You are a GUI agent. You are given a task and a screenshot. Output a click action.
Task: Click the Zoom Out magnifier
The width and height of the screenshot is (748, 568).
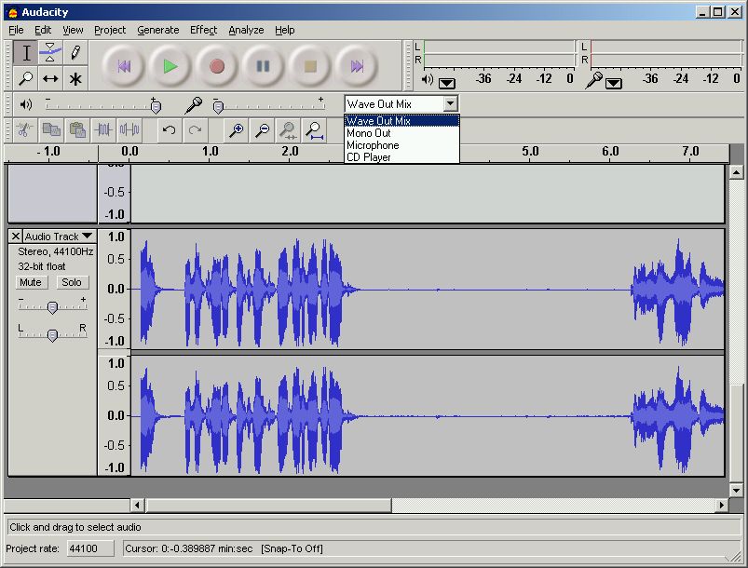click(263, 129)
